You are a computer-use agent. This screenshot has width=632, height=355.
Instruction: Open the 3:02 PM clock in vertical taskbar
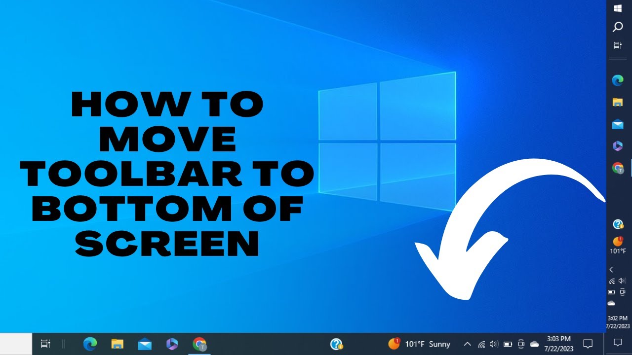click(618, 322)
